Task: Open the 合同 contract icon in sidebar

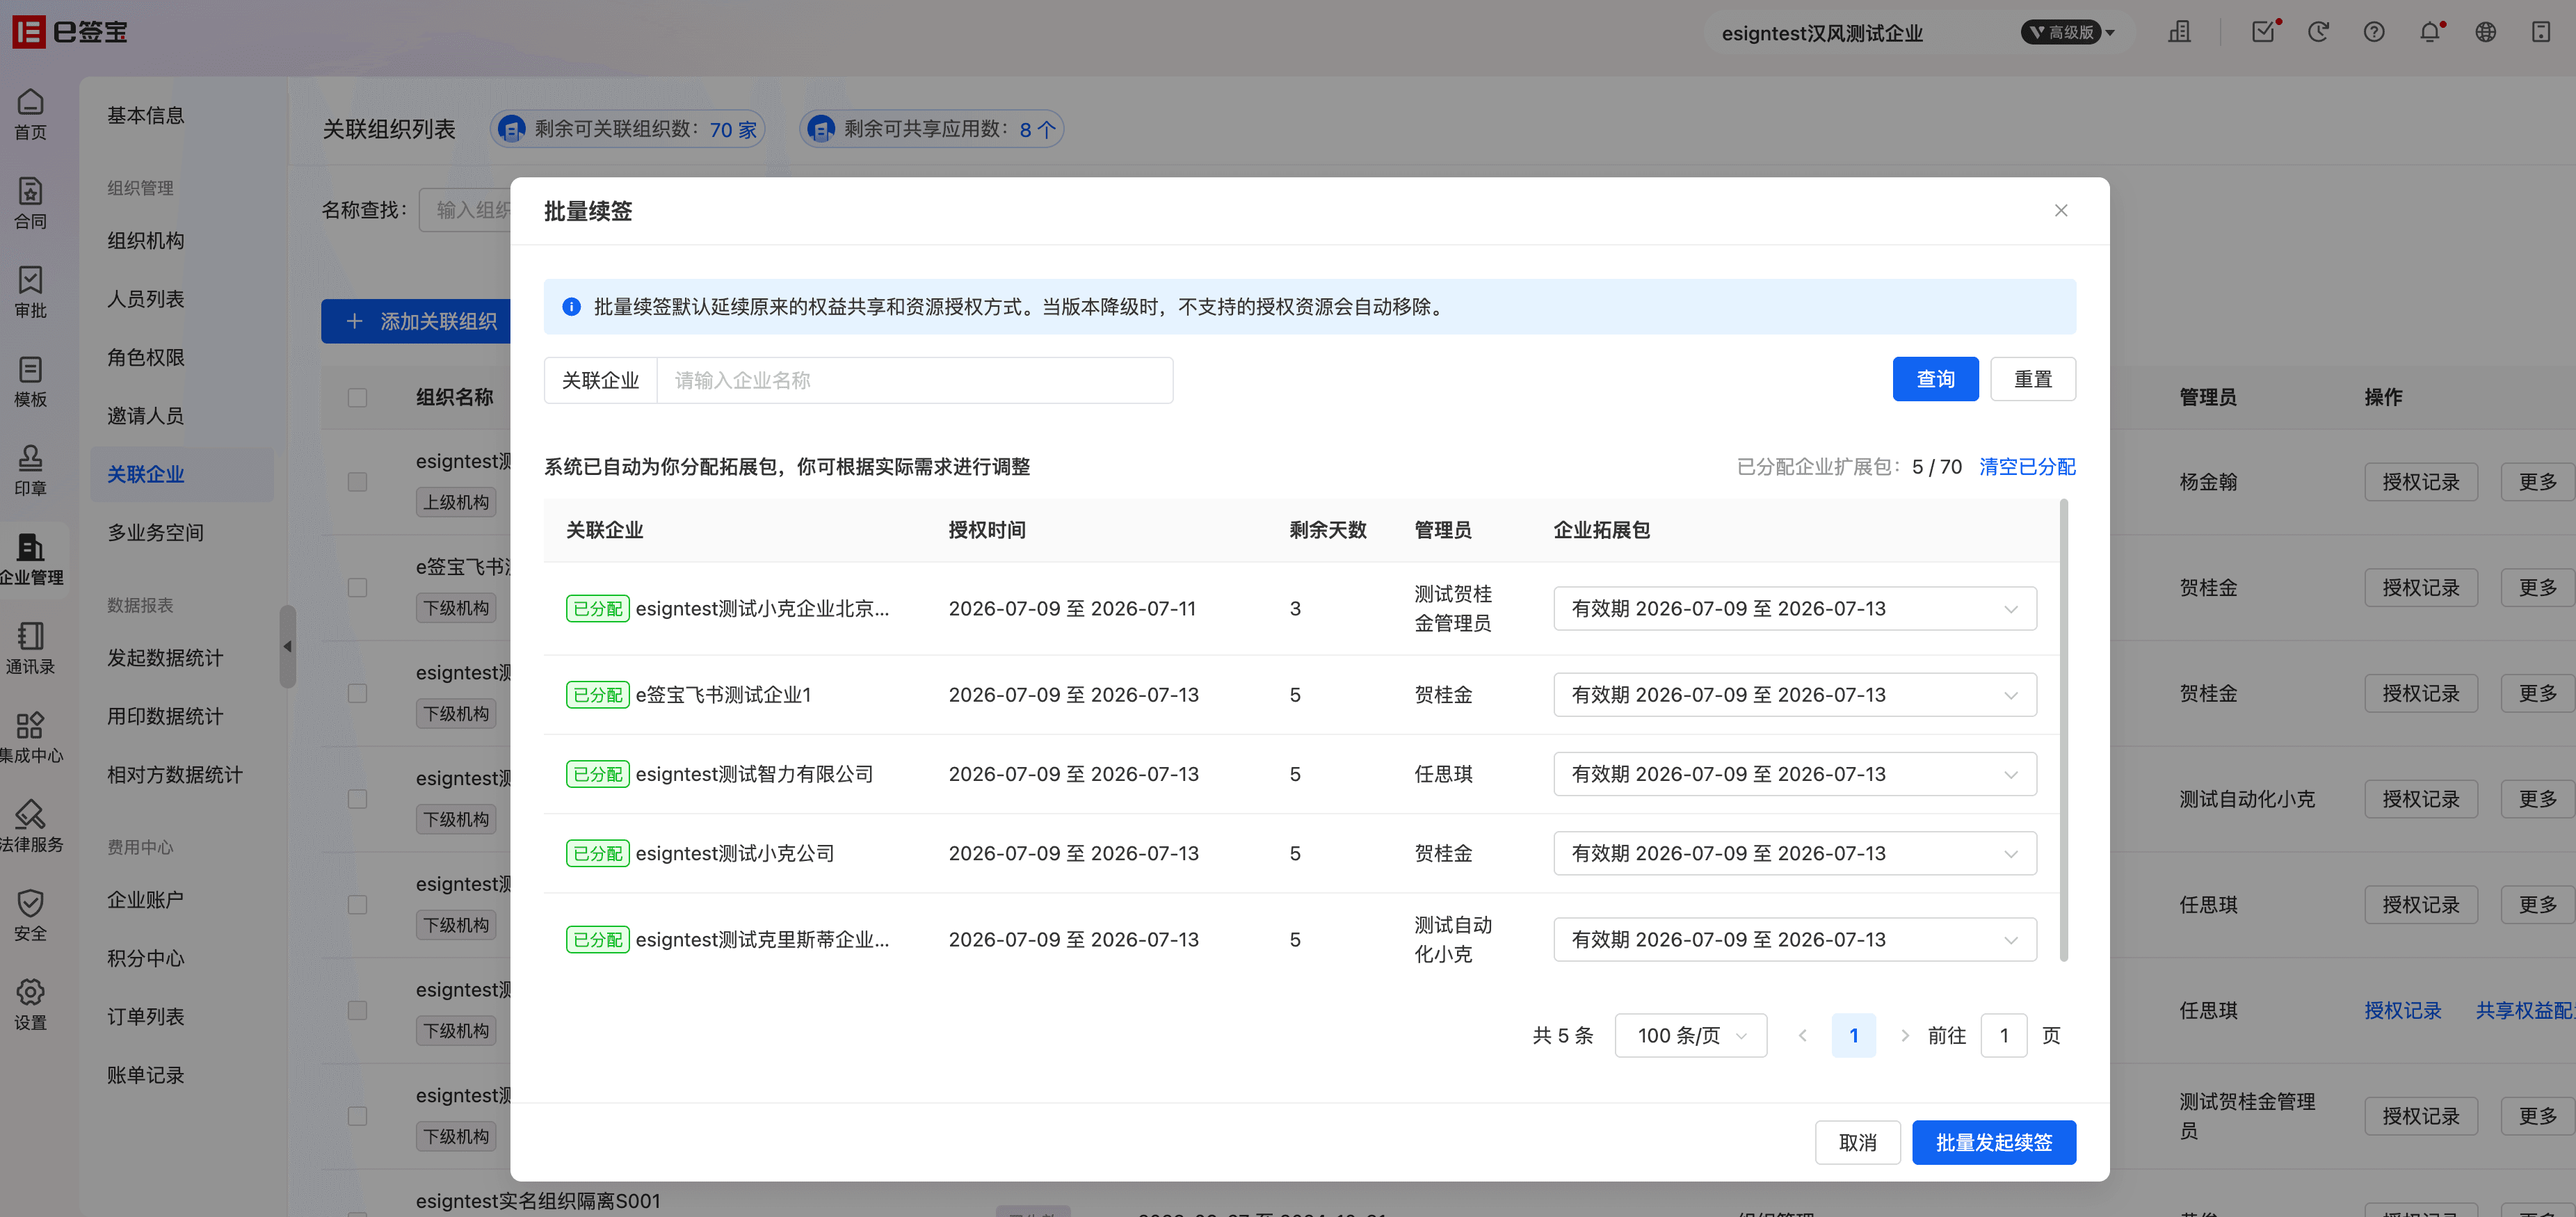Action: tap(30, 203)
